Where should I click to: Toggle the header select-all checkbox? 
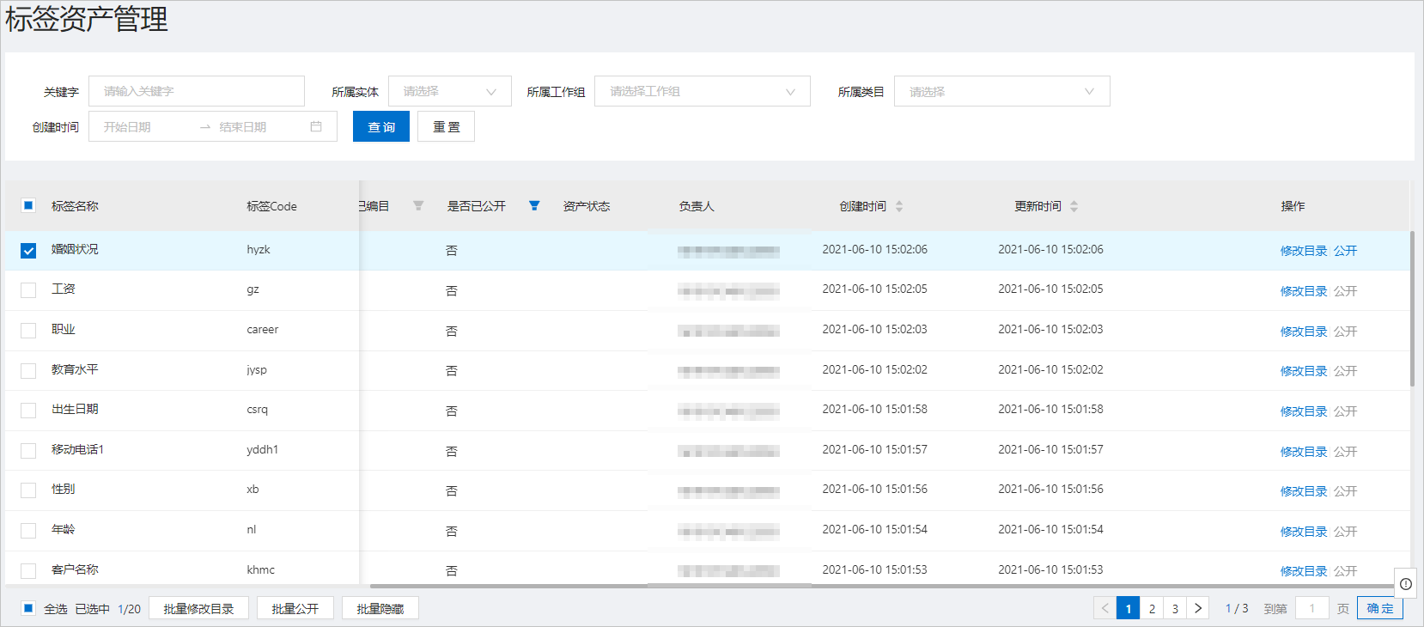(28, 205)
